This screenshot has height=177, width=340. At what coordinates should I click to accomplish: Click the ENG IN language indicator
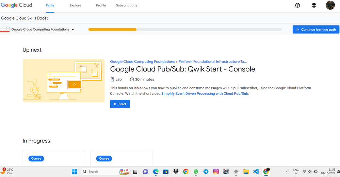pyautogui.click(x=296, y=172)
